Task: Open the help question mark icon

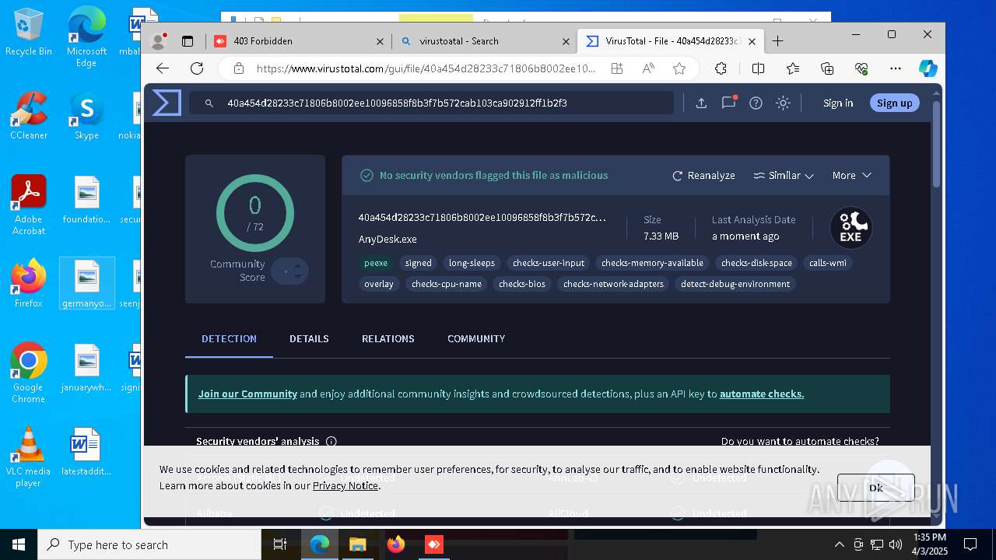Action: [756, 103]
